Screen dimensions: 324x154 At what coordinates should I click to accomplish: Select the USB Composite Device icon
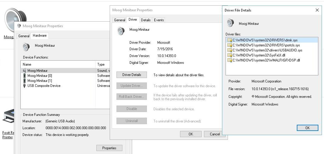(24, 86)
